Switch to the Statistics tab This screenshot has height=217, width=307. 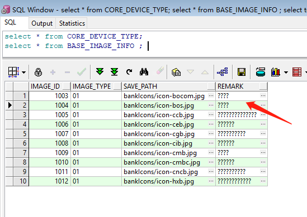click(x=72, y=23)
